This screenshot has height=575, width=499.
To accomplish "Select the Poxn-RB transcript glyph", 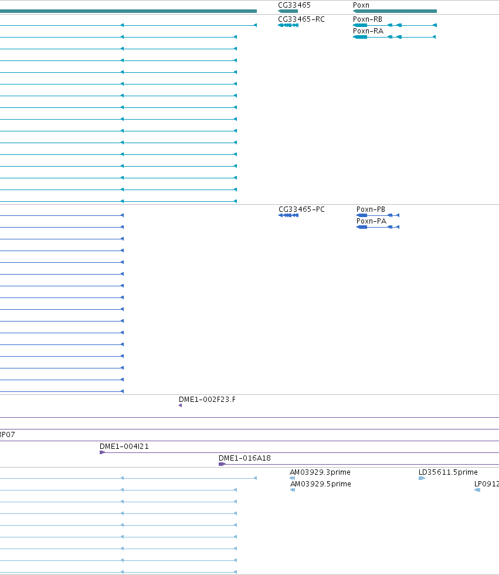I will click(395, 25).
